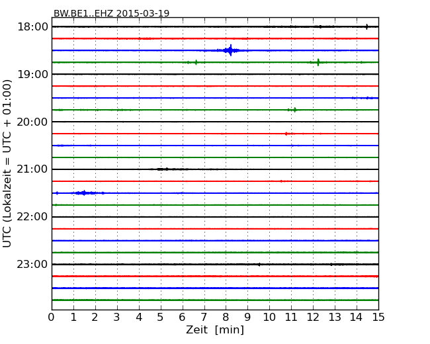Click the black blip near minute 13 on 23:00 trace
This screenshot has width=430, height=344.
331,265
